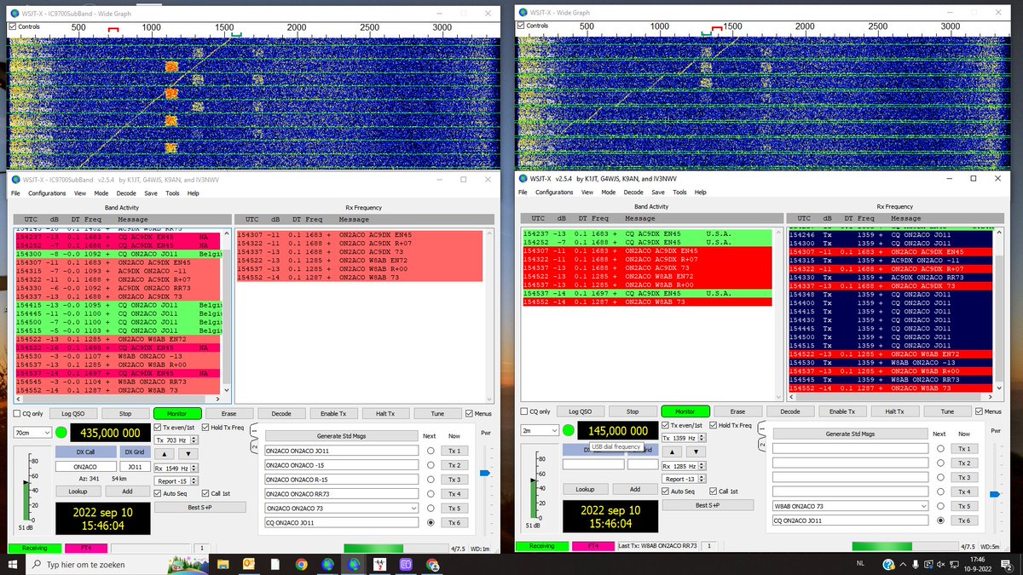
Task: Open the purple app icon in taskbar
Action: click(407, 564)
